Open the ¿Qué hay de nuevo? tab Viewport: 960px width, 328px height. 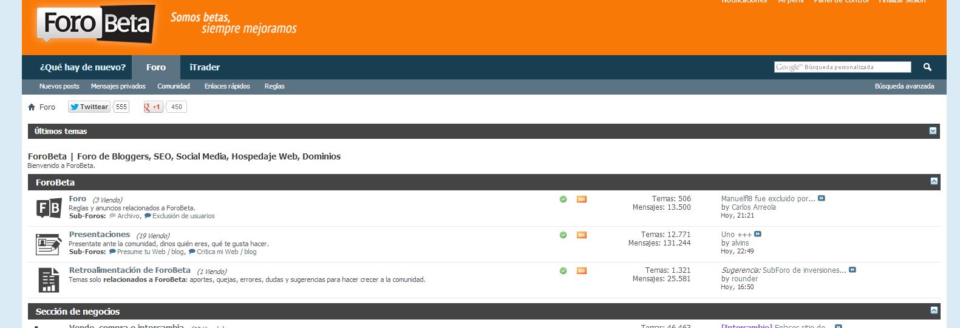[83, 67]
